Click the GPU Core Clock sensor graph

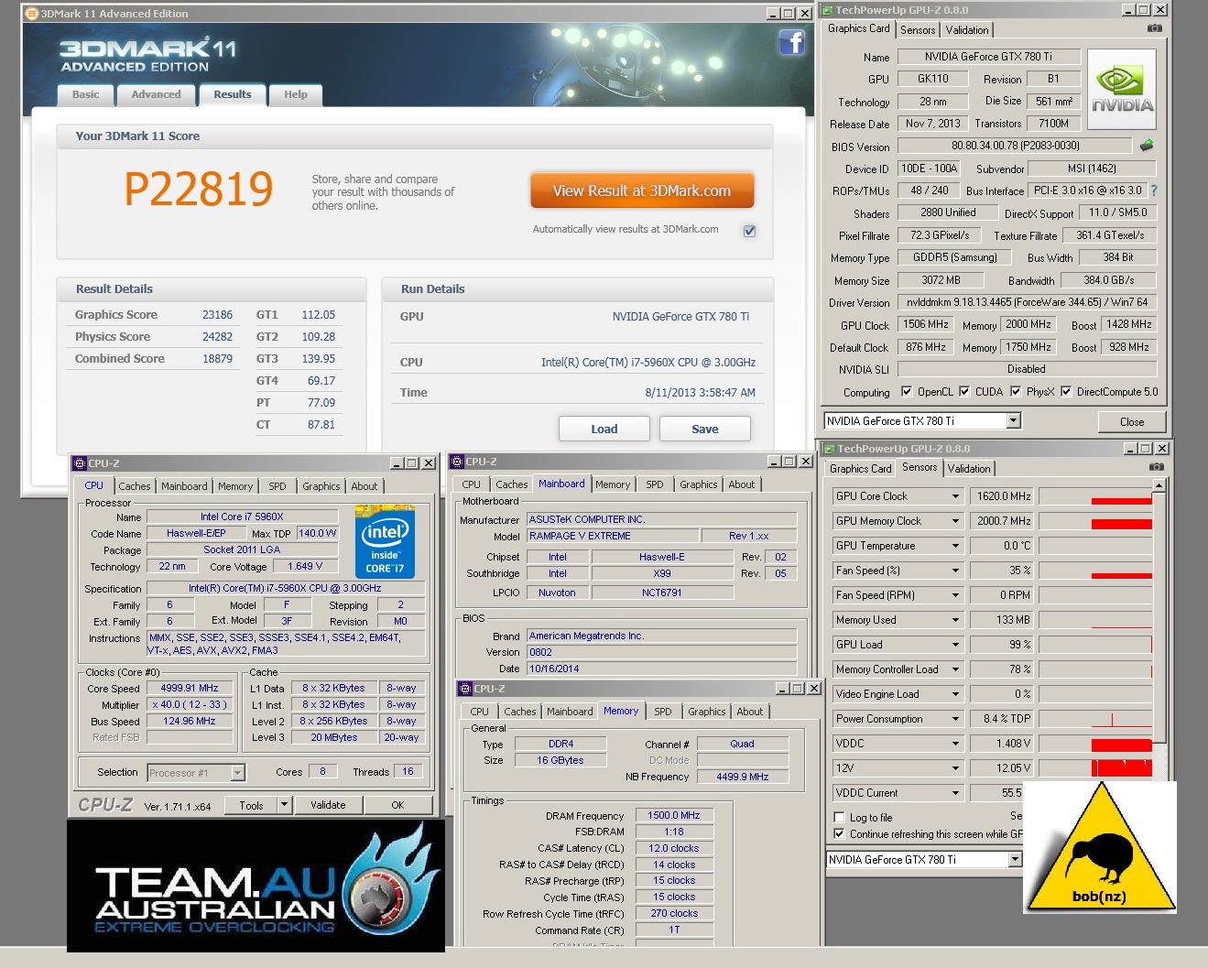pyautogui.click(x=1095, y=496)
